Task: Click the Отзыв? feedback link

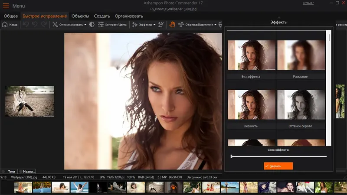Action: tap(308, 3)
